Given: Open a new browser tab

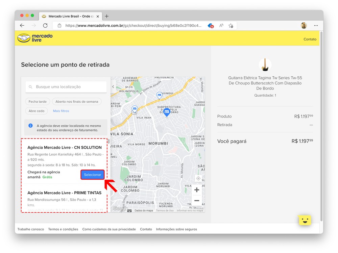Looking at the screenshot, I should [x=107, y=16].
